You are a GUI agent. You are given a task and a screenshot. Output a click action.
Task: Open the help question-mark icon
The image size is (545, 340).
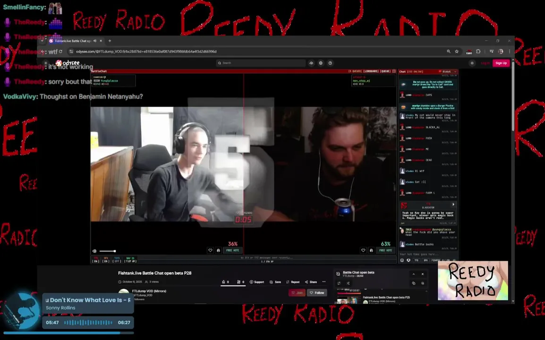pyautogui.click(x=330, y=63)
